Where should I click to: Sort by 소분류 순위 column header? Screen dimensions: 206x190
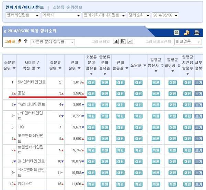10,65
